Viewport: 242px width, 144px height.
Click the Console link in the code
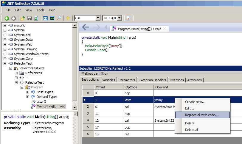(90, 50)
